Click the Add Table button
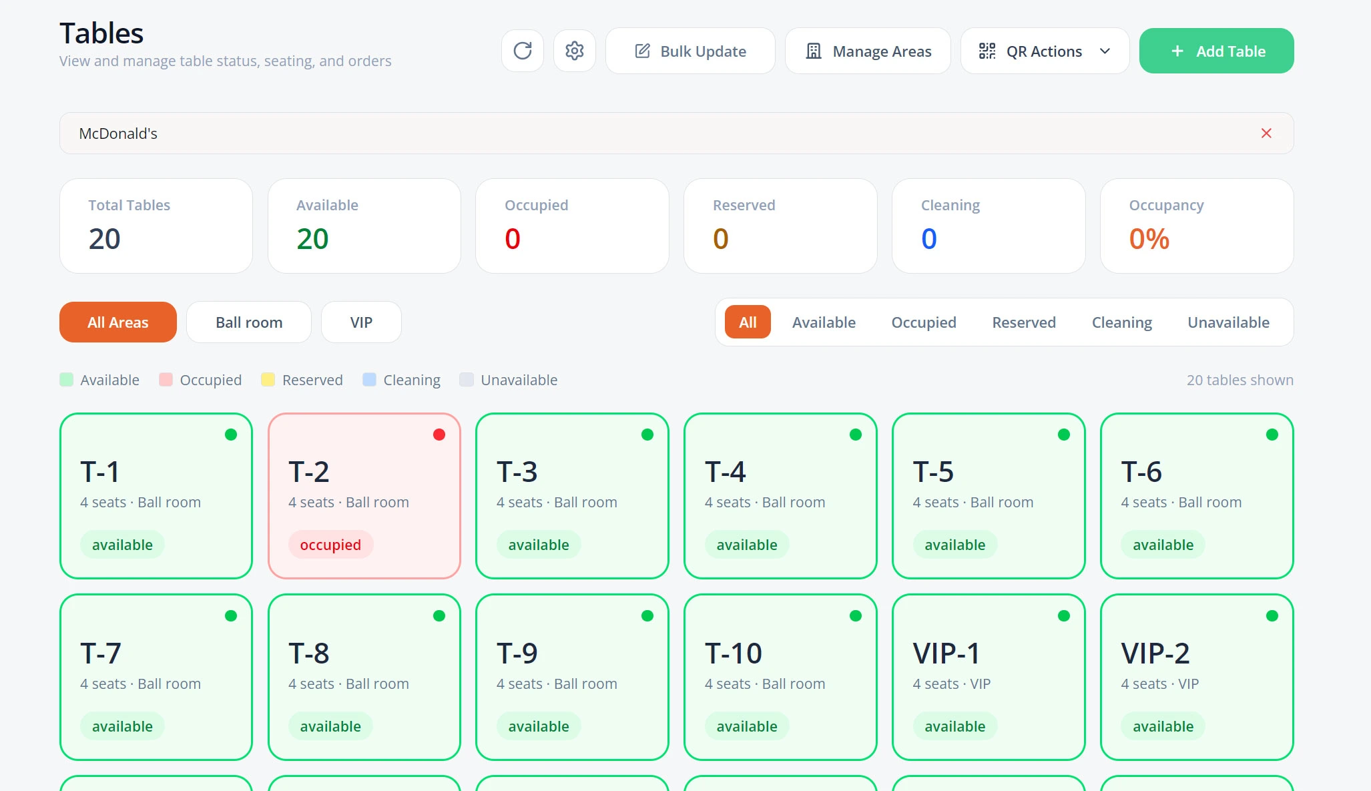1371x791 pixels. point(1216,51)
